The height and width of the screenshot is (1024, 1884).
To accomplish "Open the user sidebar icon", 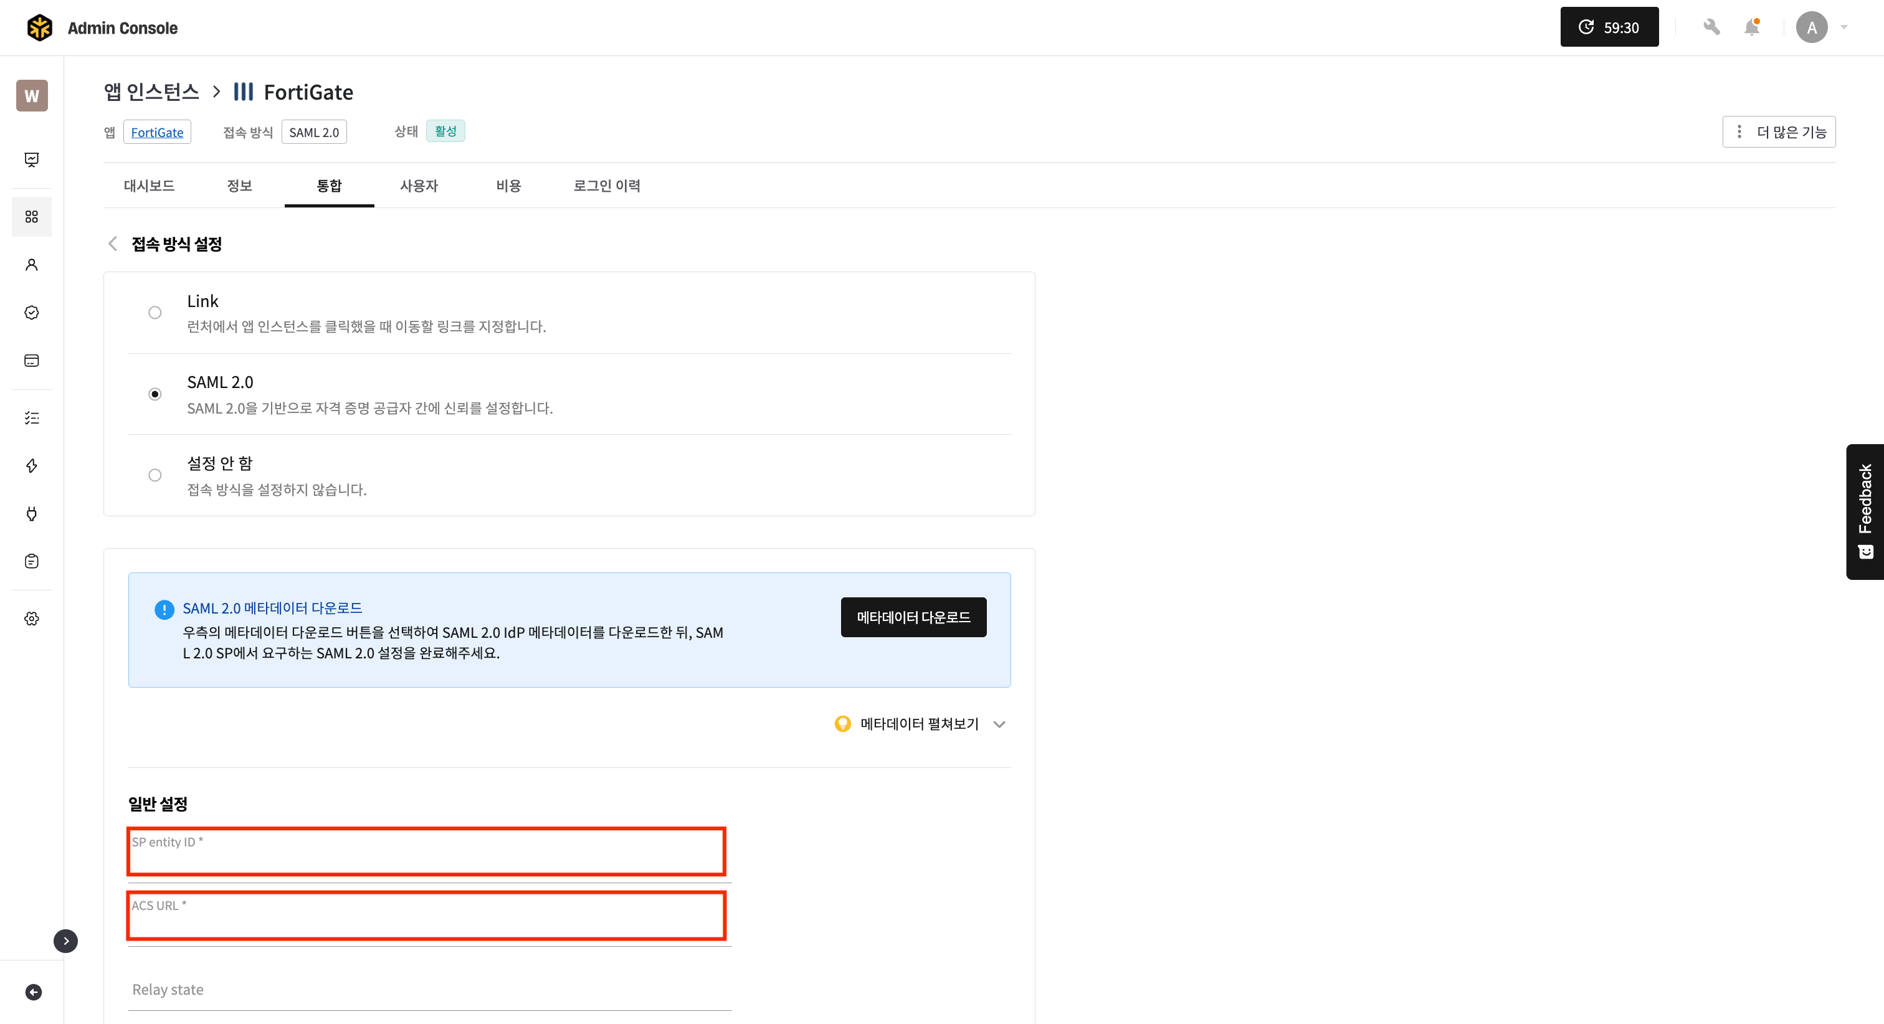I will click(x=31, y=265).
